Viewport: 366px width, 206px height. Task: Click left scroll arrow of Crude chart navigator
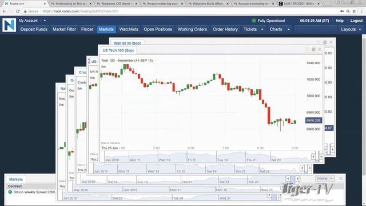tap(288, 179)
